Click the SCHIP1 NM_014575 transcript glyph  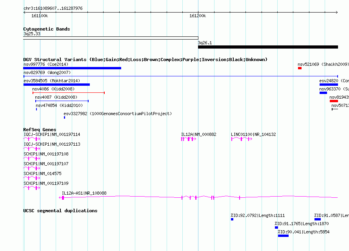[32, 178]
